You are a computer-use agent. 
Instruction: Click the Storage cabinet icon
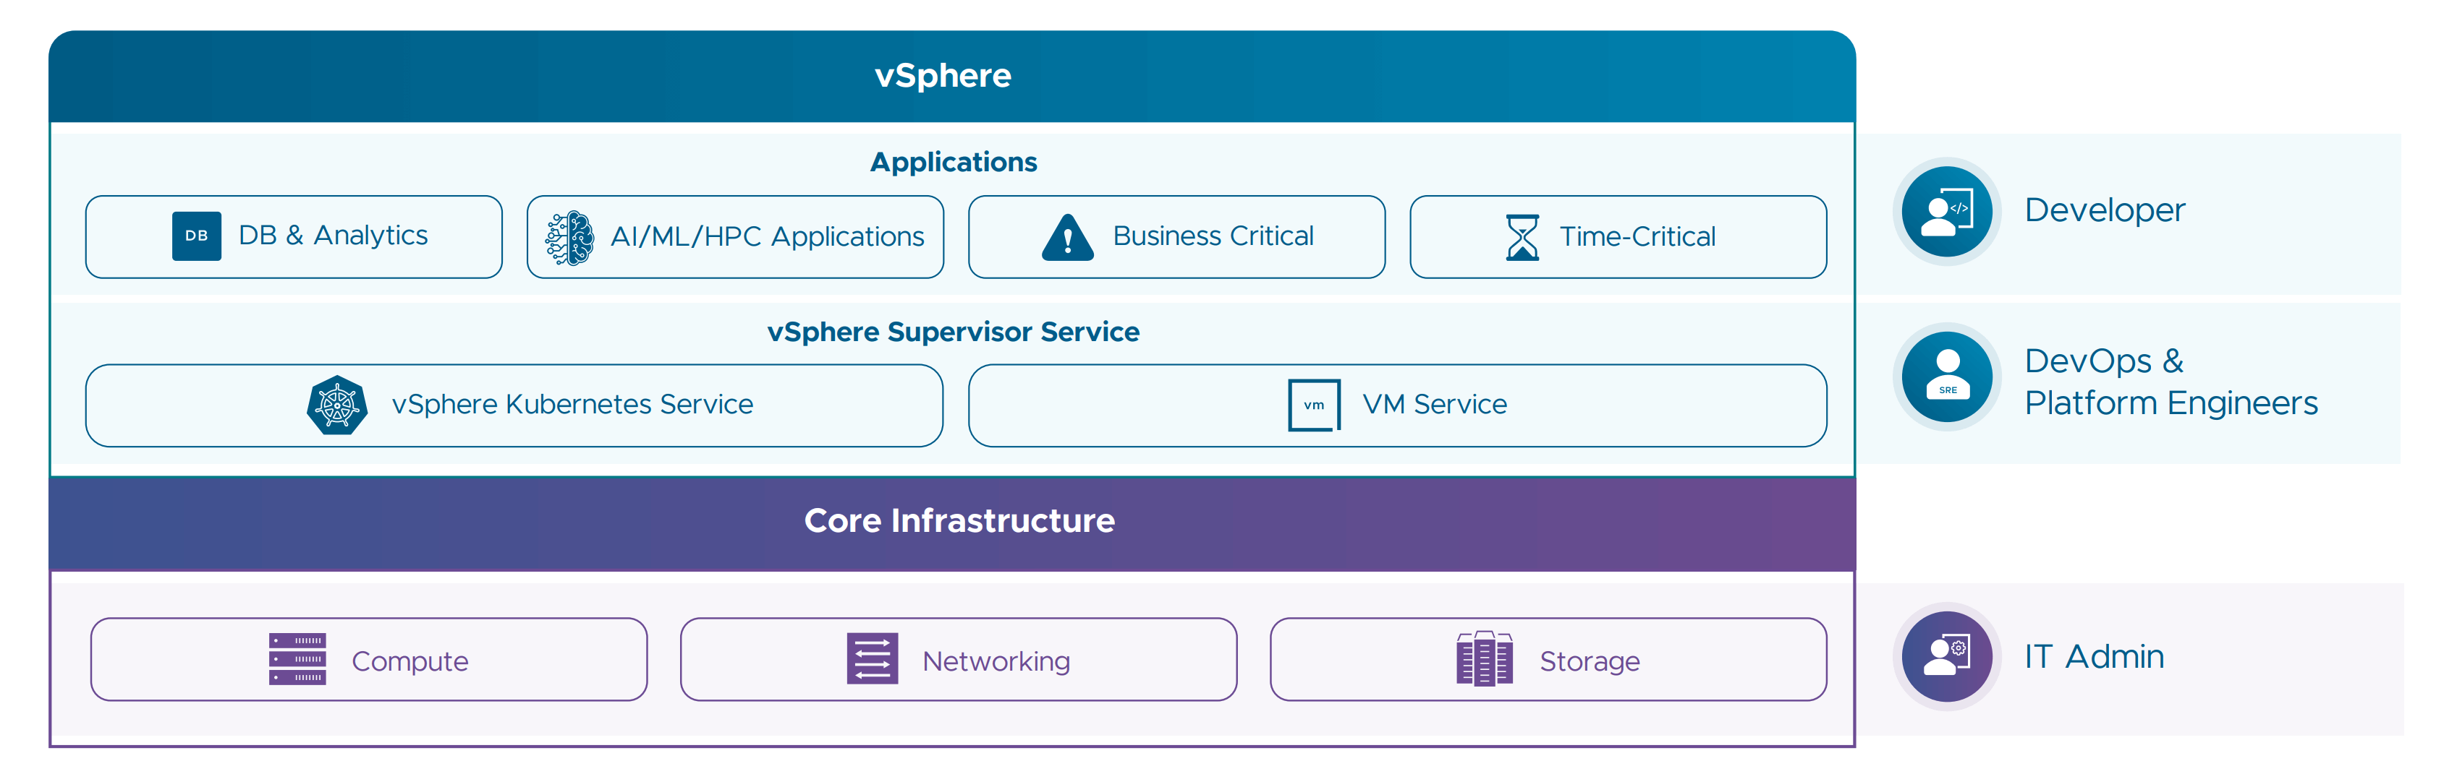1484,660
